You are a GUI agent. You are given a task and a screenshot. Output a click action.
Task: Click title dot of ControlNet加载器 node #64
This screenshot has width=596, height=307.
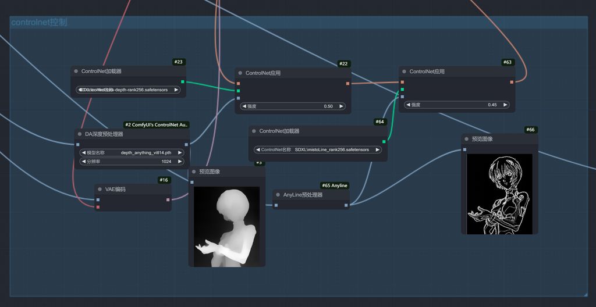point(254,131)
